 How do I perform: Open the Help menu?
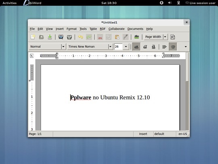click(x=149, y=29)
